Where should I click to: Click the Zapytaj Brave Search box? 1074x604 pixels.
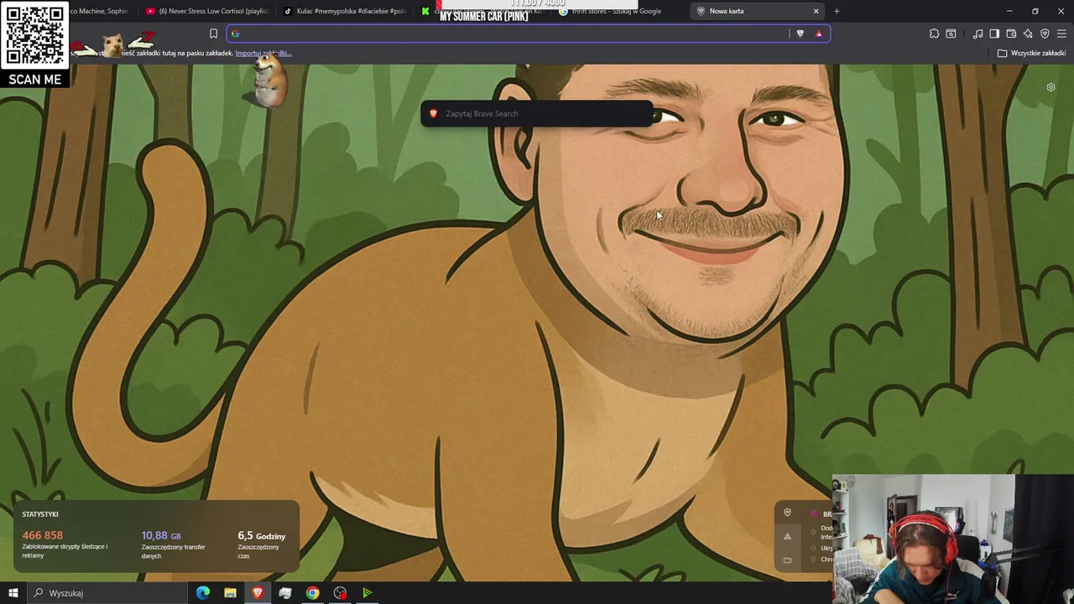coord(537,113)
